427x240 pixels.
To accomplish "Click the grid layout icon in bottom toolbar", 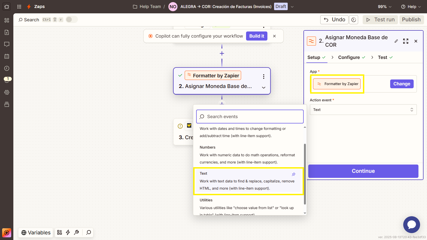I will 60,233.
